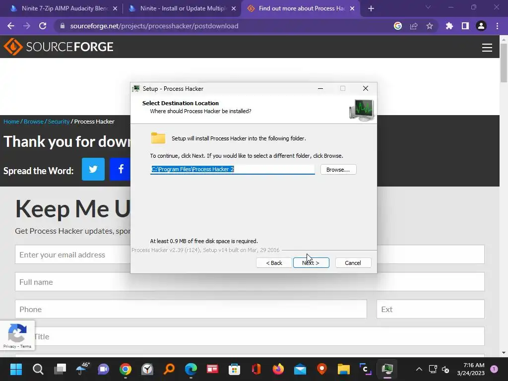Go back with the Back button
508x381 pixels.
click(274, 263)
